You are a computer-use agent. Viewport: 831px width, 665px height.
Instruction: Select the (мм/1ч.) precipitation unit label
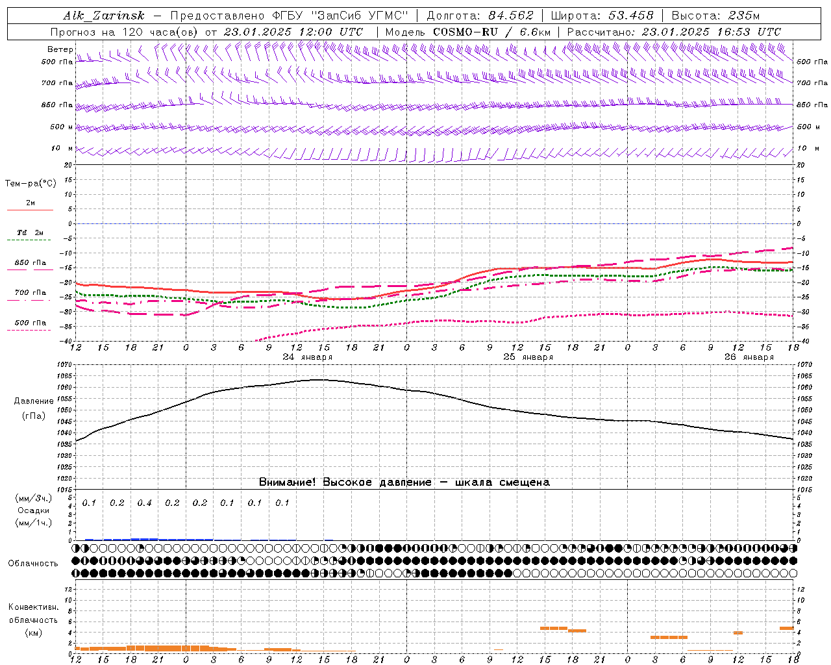(x=34, y=523)
